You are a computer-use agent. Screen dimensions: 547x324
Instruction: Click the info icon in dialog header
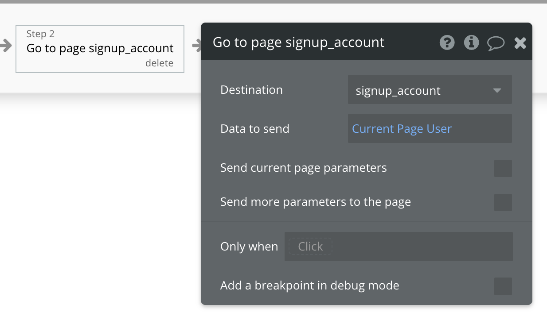[471, 42]
